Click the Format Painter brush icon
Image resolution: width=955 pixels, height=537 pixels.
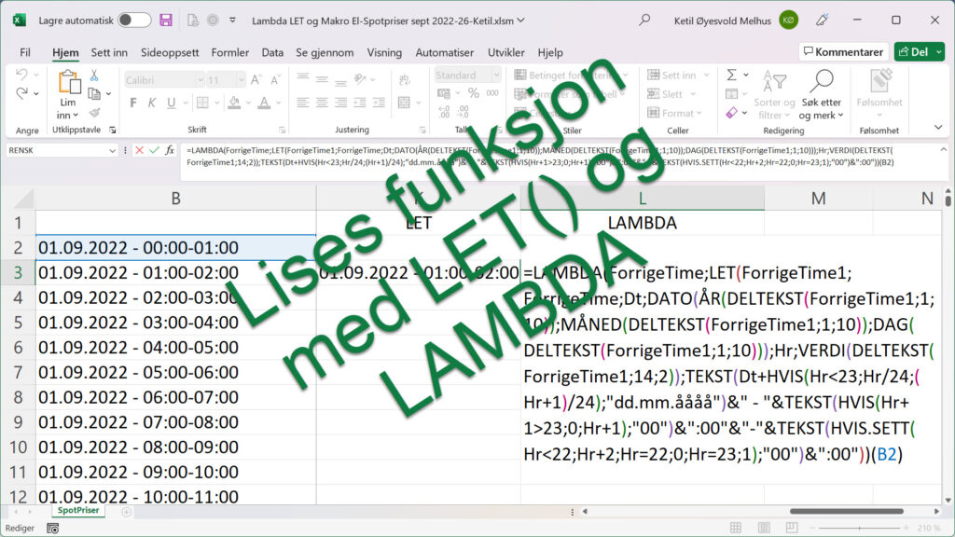(94, 113)
